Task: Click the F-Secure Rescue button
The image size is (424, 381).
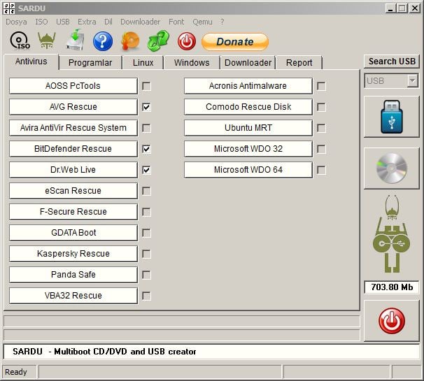Action: pyautogui.click(x=73, y=212)
